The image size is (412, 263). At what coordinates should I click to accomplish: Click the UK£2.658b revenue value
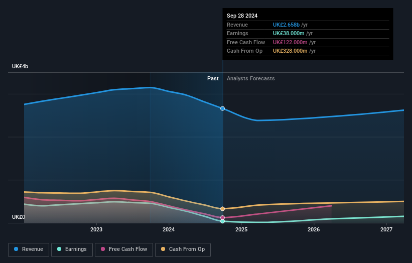pyautogui.click(x=286, y=25)
